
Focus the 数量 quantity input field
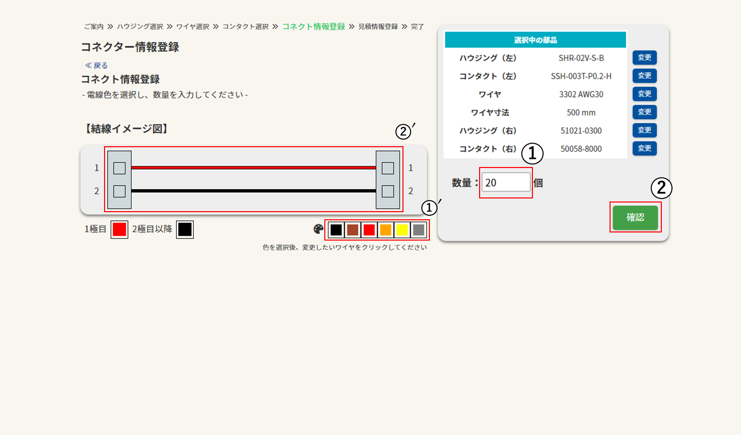tap(506, 183)
